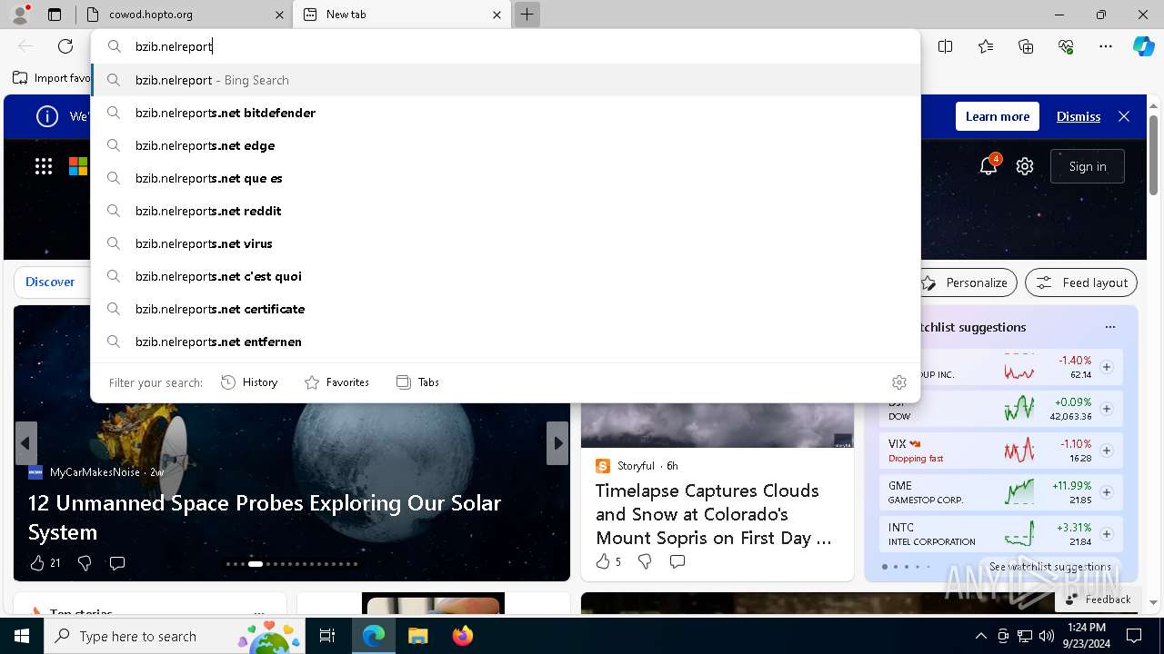The height and width of the screenshot is (654, 1164).
Task: Open Import favorites bookmark item
Action: 52,78
